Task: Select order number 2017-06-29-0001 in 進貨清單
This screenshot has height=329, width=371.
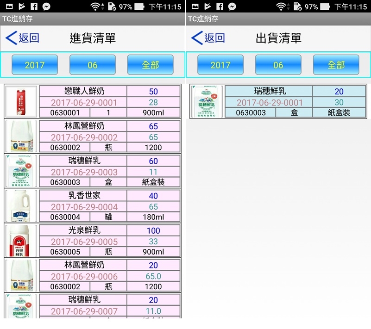Action: pyautogui.click(x=84, y=103)
